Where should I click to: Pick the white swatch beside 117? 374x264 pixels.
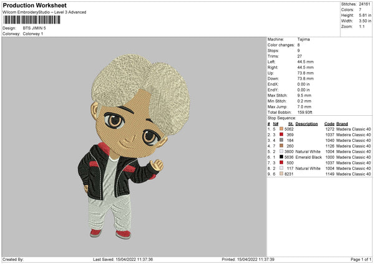[281, 168]
